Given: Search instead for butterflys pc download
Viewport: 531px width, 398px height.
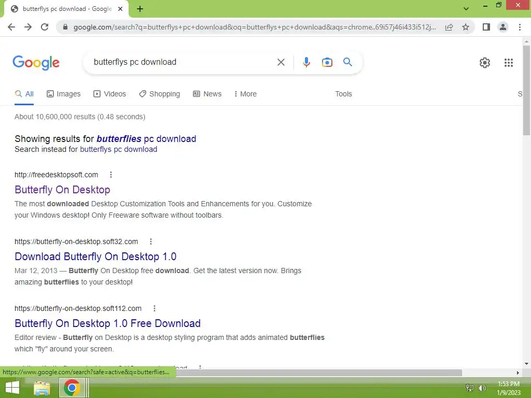Looking at the screenshot, I should pyautogui.click(x=119, y=149).
